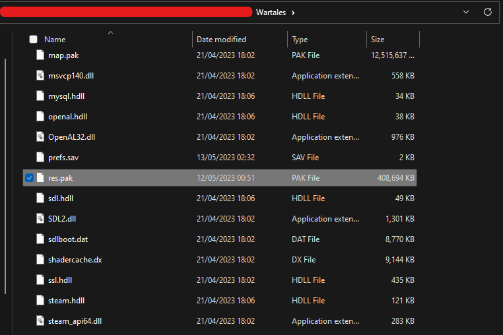Image resolution: width=503 pixels, height=335 pixels.
Task: Click the OpenAL32.dll file icon
Action: [x=40, y=137]
